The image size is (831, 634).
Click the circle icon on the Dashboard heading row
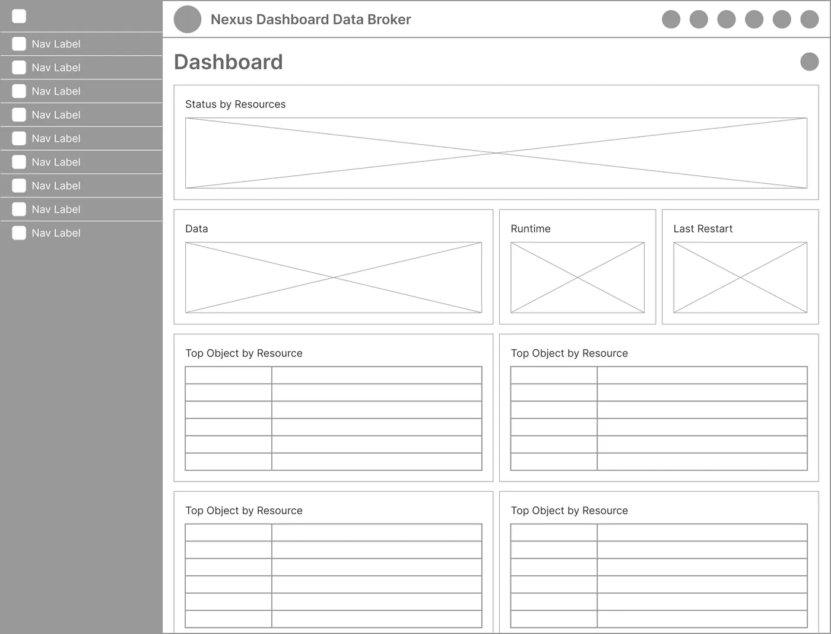(809, 62)
